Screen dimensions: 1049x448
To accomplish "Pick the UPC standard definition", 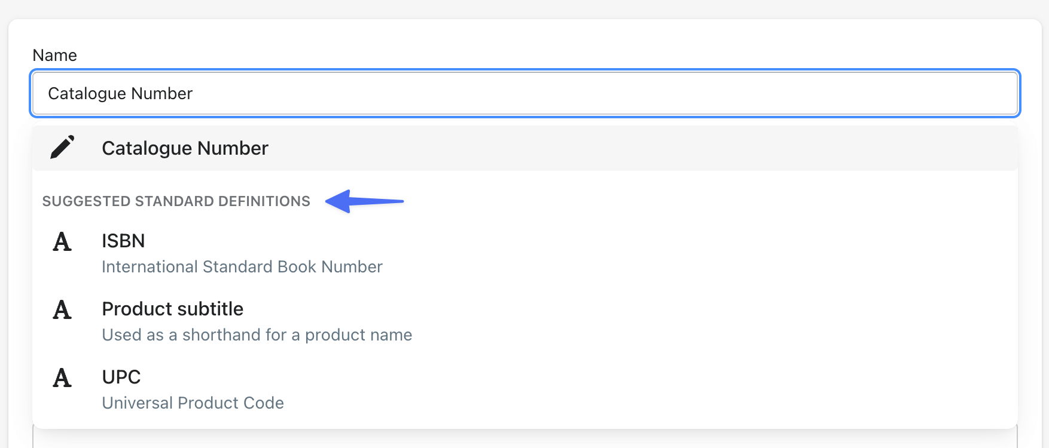I will click(x=121, y=377).
